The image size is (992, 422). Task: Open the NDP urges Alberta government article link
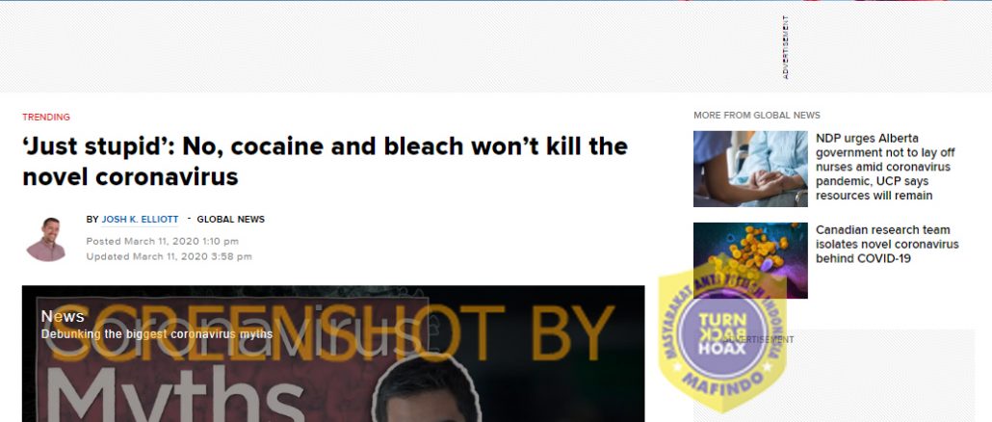(885, 167)
